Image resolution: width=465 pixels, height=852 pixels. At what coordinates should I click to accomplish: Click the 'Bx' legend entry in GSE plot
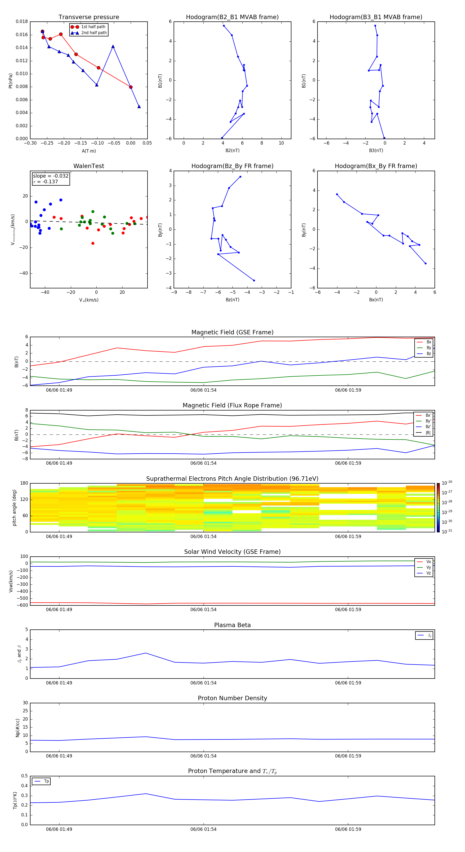click(x=424, y=342)
